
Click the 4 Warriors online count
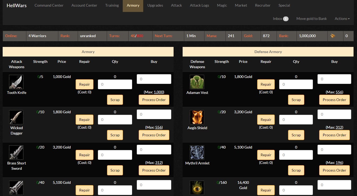click(37, 36)
